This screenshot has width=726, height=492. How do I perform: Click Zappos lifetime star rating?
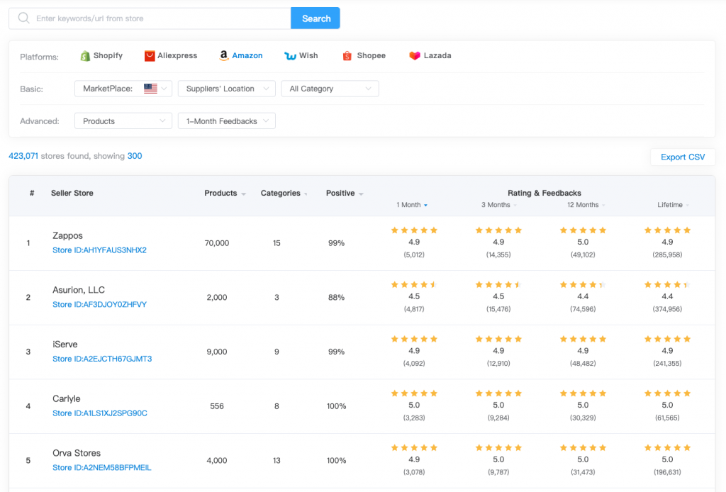(667, 230)
